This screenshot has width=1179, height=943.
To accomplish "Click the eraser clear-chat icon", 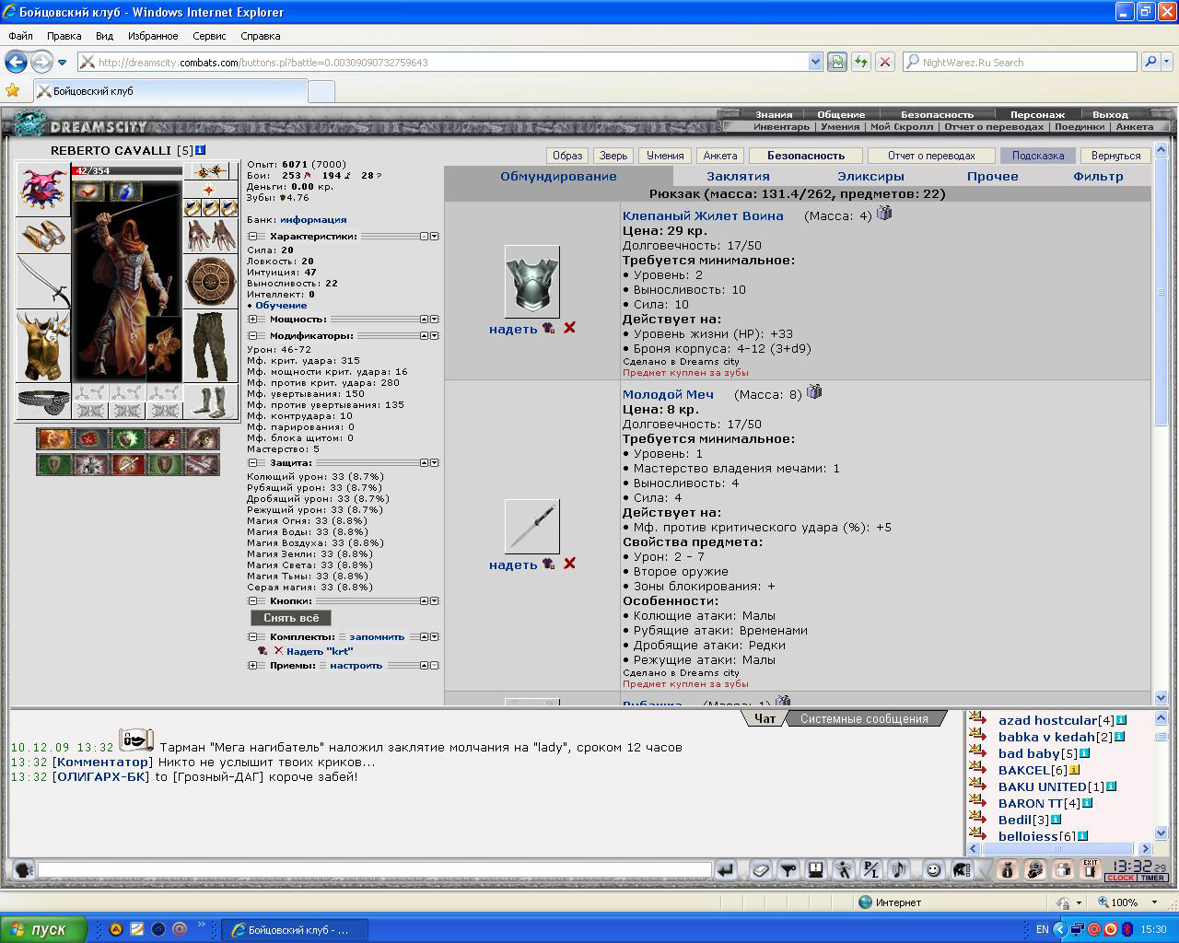I will pyautogui.click(x=760, y=869).
